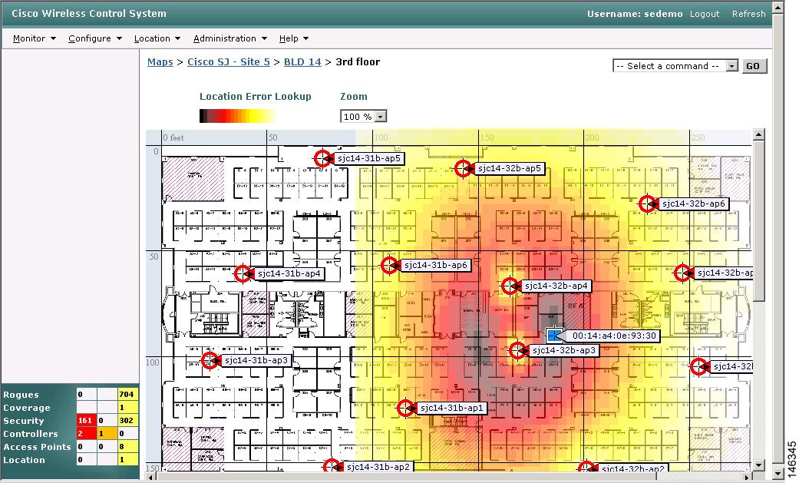Open the Cisco SJ - Site 5 breadcrumb

point(228,61)
